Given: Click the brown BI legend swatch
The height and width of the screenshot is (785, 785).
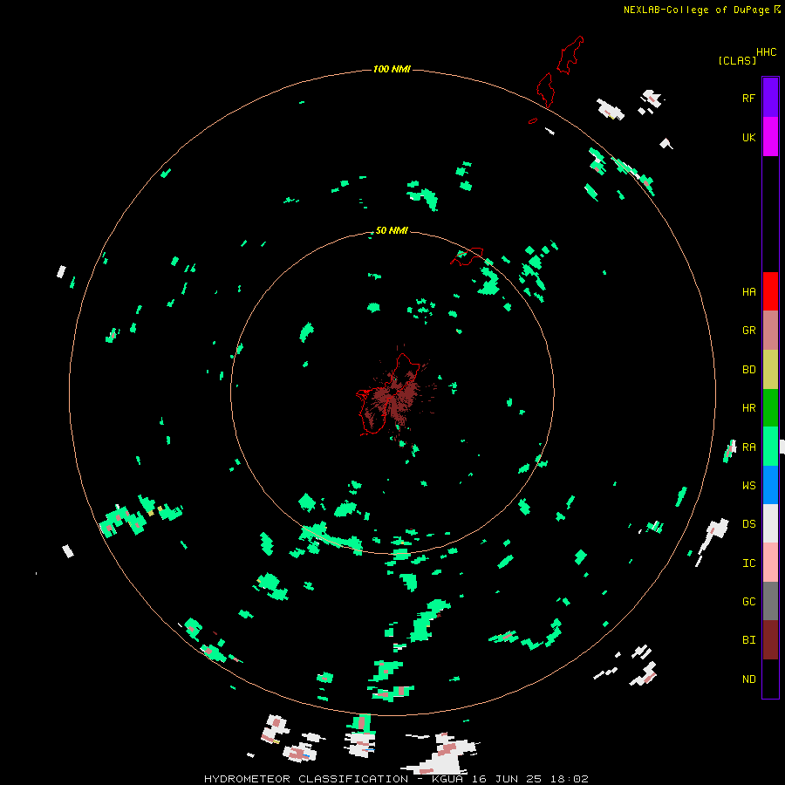Looking at the screenshot, I should (x=770, y=640).
